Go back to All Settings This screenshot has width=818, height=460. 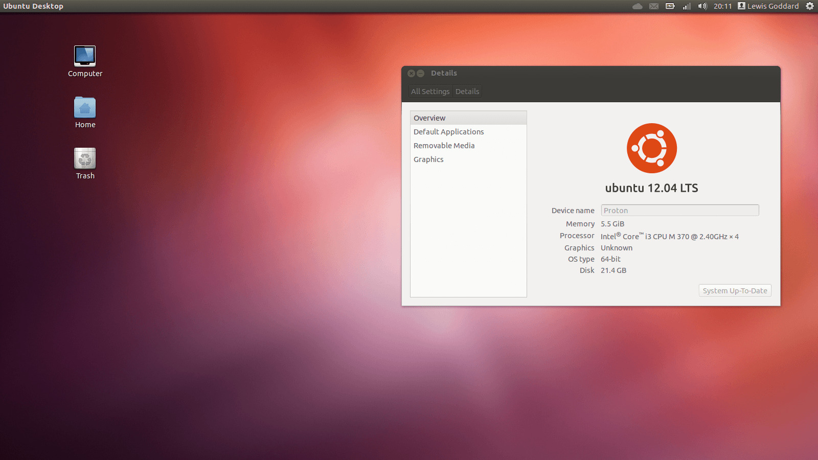pyautogui.click(x=430, y=91)
